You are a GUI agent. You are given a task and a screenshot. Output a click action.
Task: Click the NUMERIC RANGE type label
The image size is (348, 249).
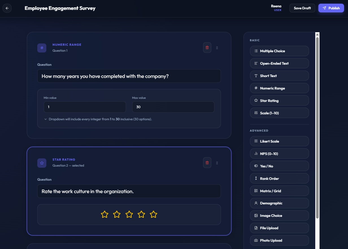67,45
